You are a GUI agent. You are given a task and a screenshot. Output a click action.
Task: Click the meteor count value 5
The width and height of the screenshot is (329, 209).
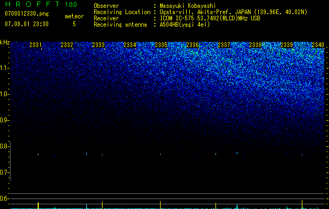tap(74, 24)
